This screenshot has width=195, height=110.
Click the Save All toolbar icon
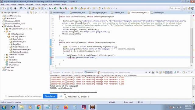[x=11, y=8]
